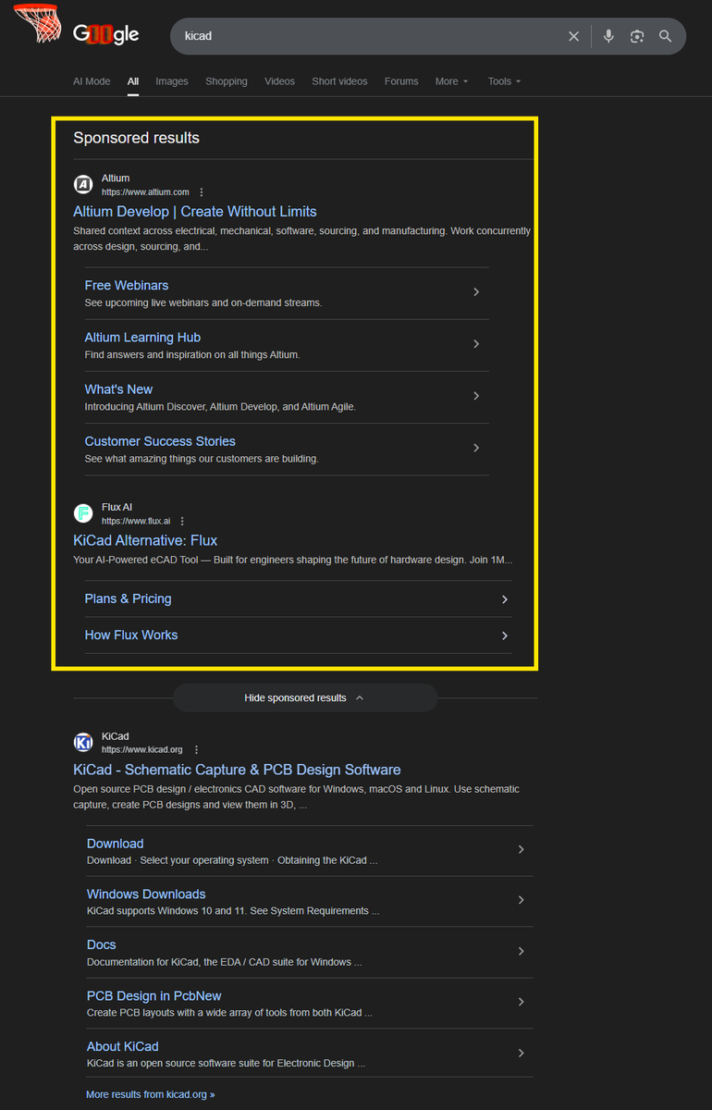
Task: Start voice search with microphone icon
Action: click(x=608, y=36)
